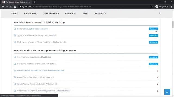The image size is (174, 97).
Task: Go back to the previous page
Action: point(3,6)
